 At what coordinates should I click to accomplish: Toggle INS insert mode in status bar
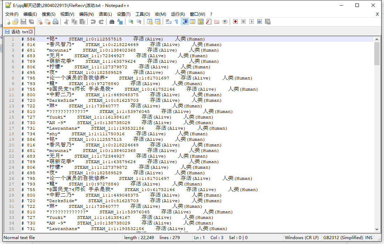(369, 238)
